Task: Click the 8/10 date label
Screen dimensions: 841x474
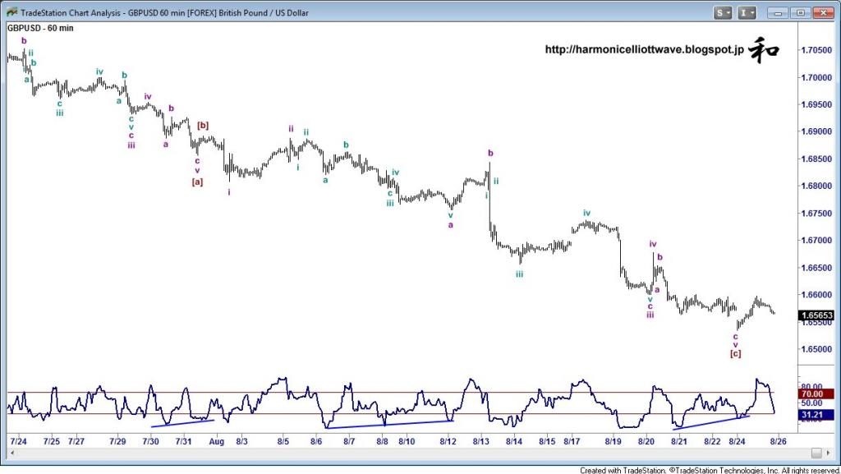Action: [x=407, y=441]
